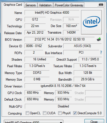Image resolution: width=107 pixels, height=123 pixels.
Task: Click the Driver Version field
Action: [x=63, y=86]
